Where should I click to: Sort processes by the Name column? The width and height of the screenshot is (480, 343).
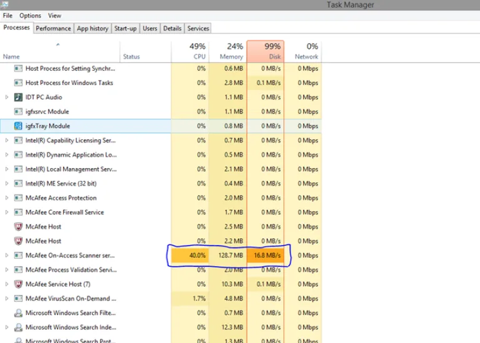click(x=60, y=52)
